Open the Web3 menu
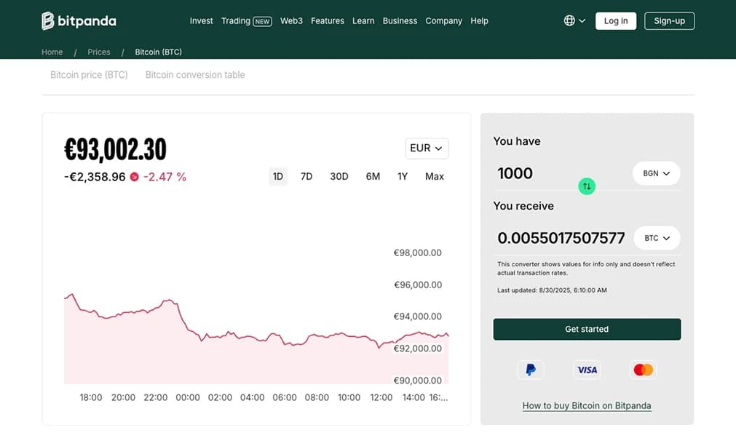 tap(291, 20)
